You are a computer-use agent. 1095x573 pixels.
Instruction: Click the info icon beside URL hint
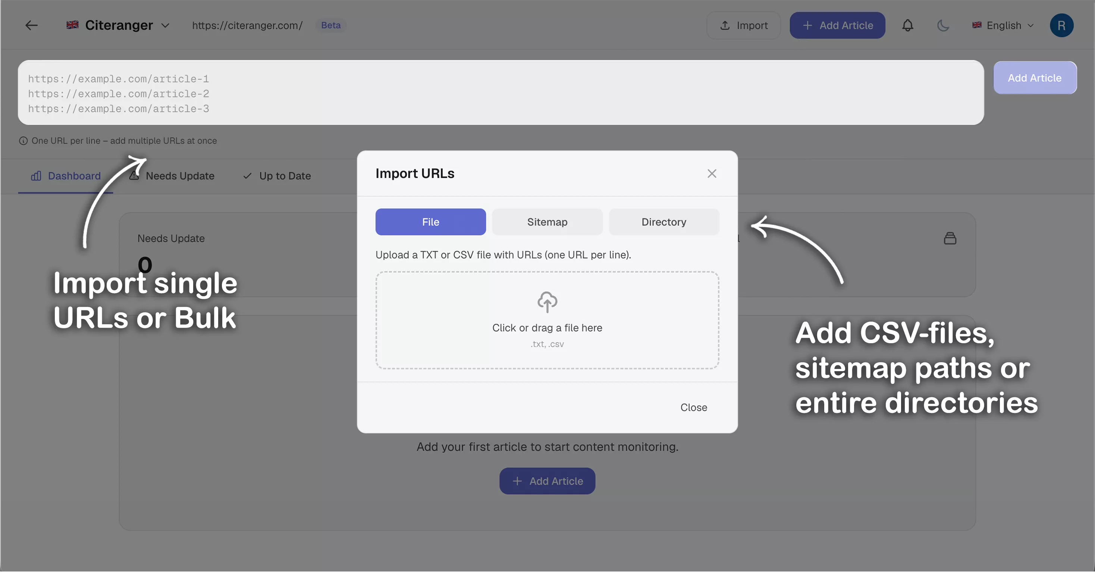(x=23, y=141)
